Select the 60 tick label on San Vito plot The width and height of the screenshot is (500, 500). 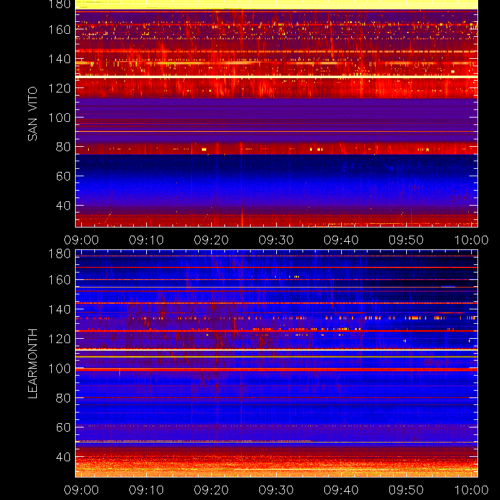pyautogui.click(x=64, y=176)
